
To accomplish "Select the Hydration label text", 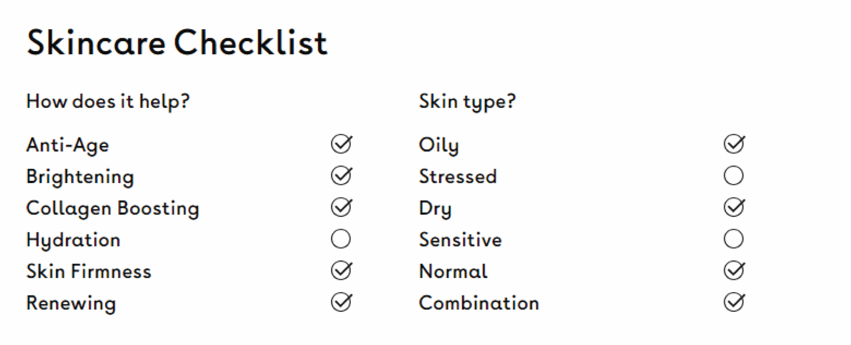I will 73,240.
